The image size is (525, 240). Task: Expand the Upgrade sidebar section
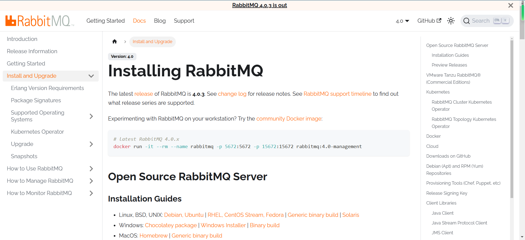[x=91, y=144]
